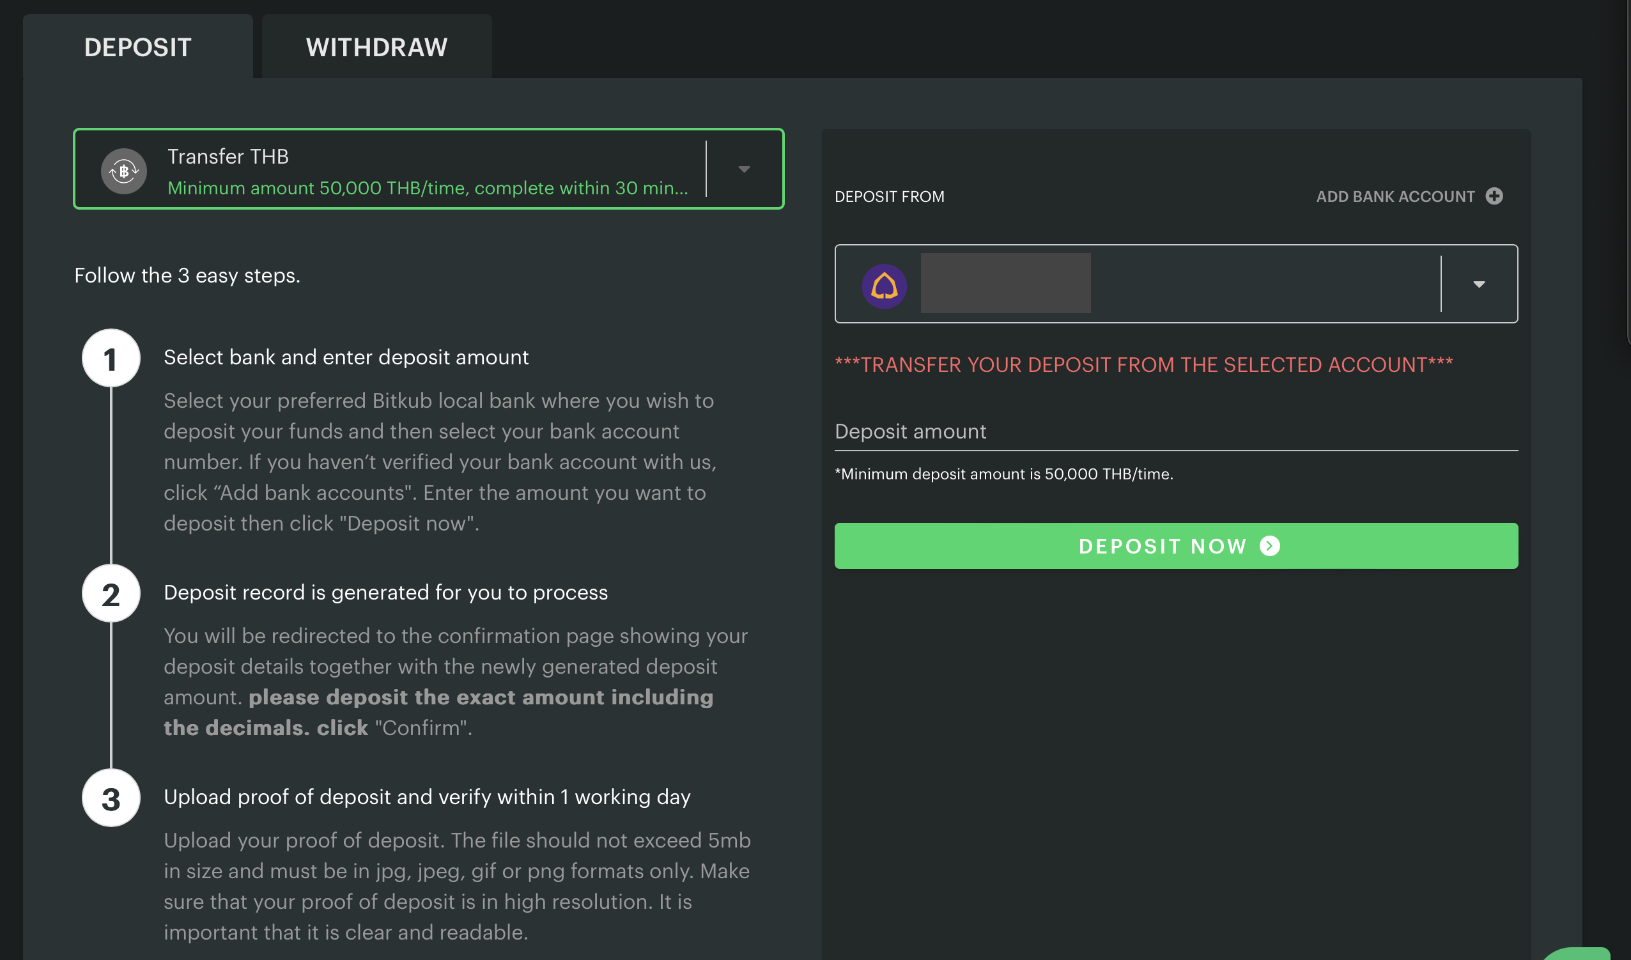Image resolution: width=1631 pixels, height=960 pixels.
Task: Click the minimum amount 50,000 THB description text
Action: point(427,189)
